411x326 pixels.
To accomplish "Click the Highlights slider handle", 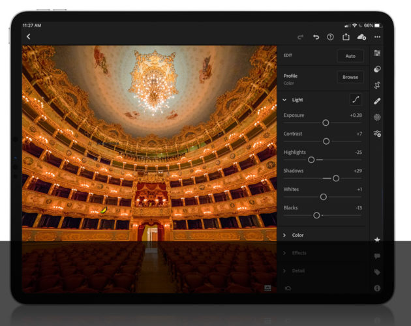I will click(x=311, y=160).
